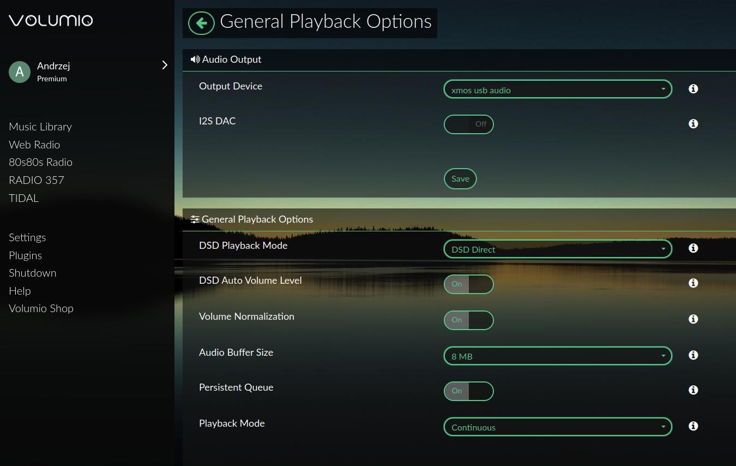Show info for DSD Playback Mode
Screen dimensions: 736x466
(x=693, y=248)
